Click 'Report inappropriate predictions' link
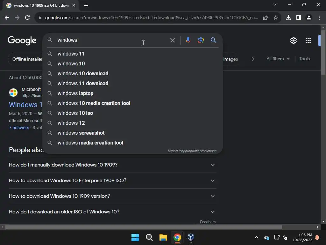 click(192, 151)
